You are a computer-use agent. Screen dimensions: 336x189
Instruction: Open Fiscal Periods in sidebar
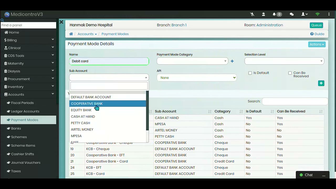click(28, 103)
